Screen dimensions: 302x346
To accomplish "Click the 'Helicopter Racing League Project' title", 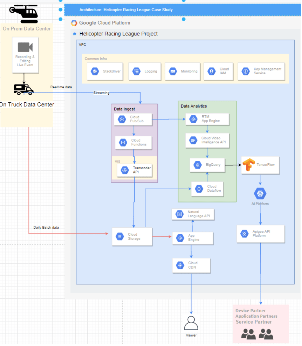I will coord(119,34).
